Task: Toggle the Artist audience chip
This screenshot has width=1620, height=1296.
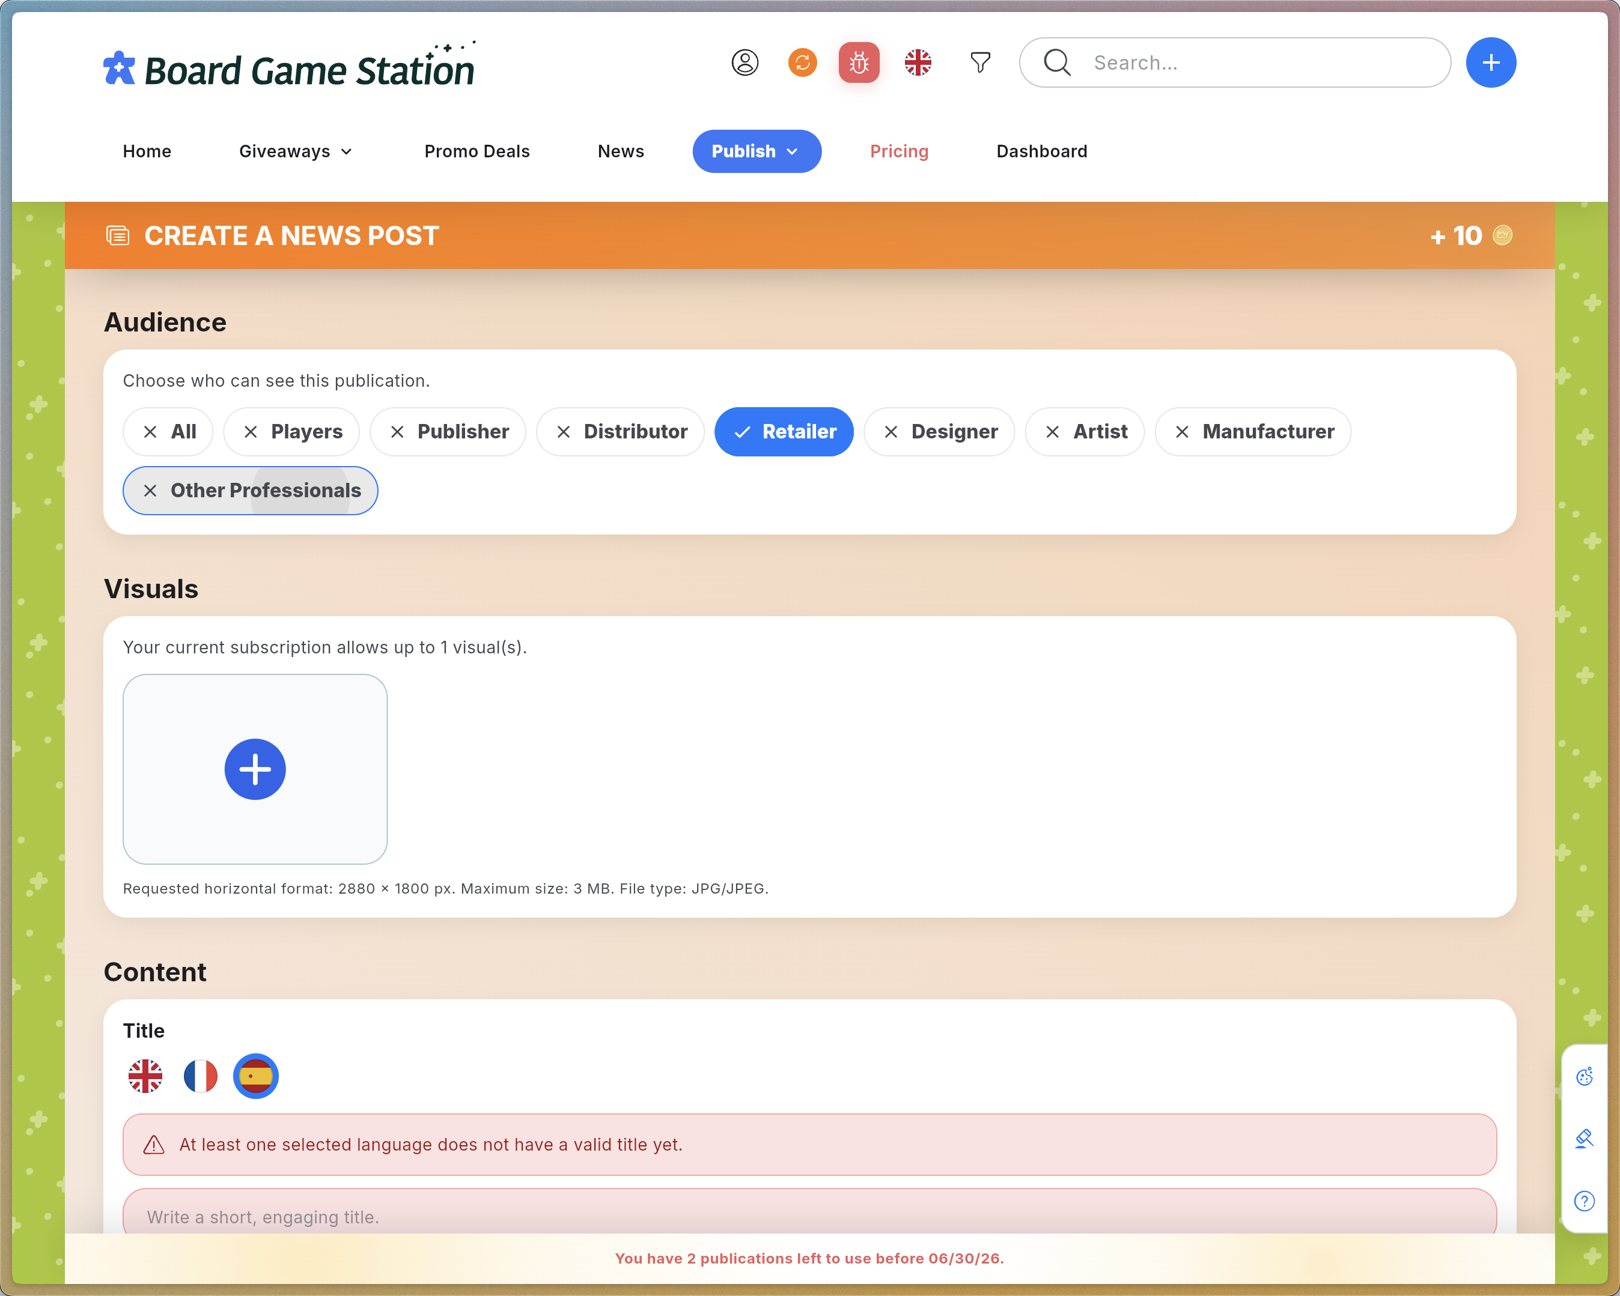Action: tap(1085, 432)
